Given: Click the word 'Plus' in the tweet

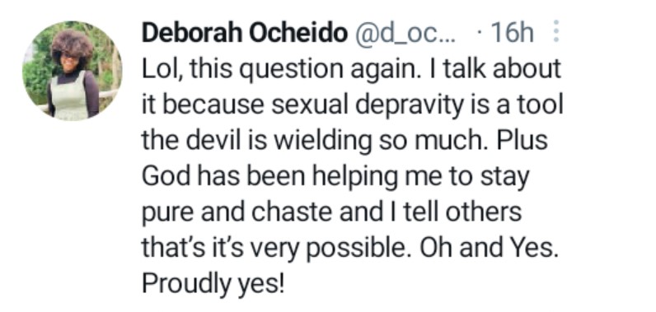Looking at the screenshot, I should pos(522,140).
